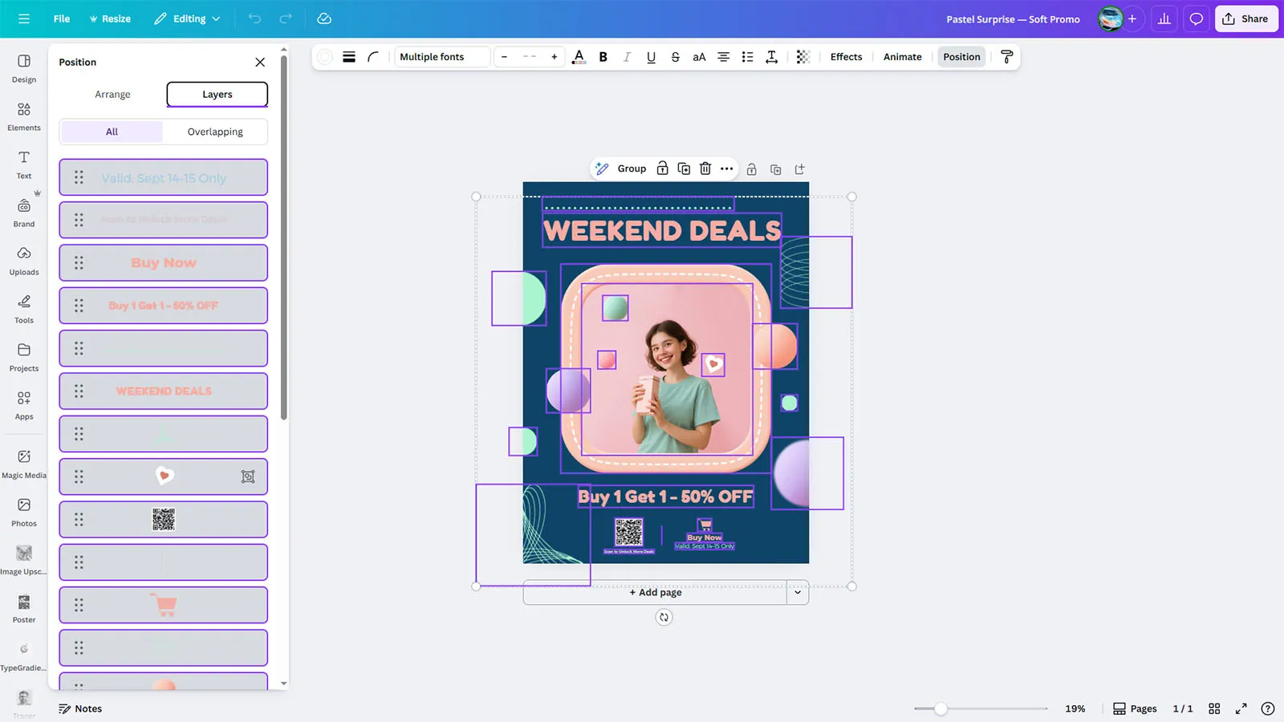
Task: Click the copy style paint roller
Action: click(x=1006, y=57)
